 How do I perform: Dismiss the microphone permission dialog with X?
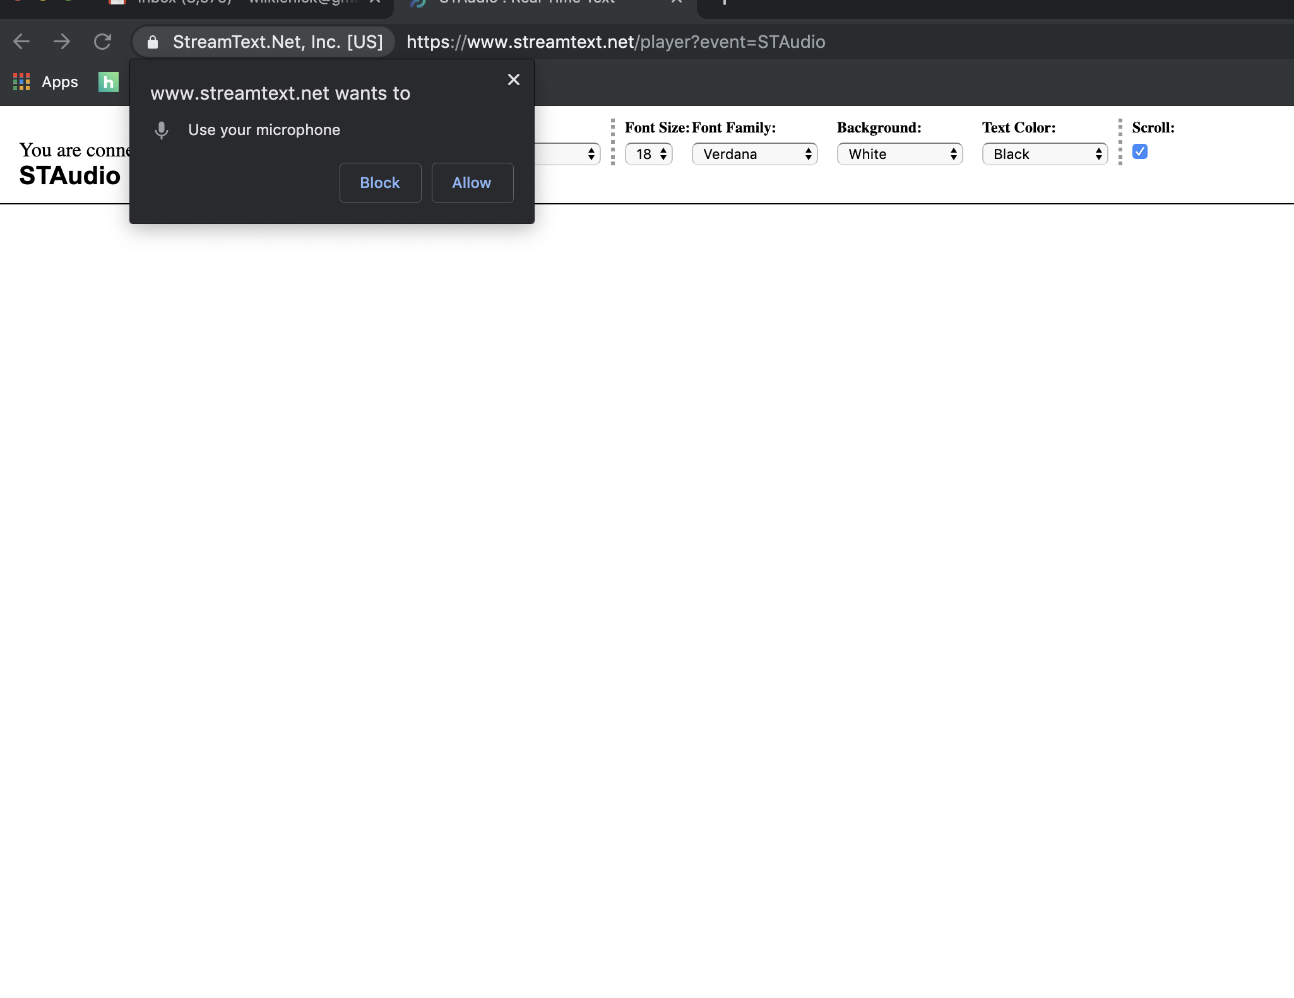513,79
